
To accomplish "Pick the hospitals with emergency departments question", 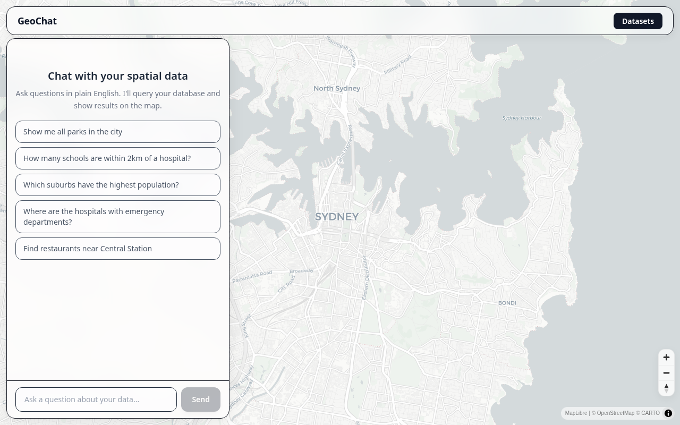I will pyautogui.click(x=117, y=216).
